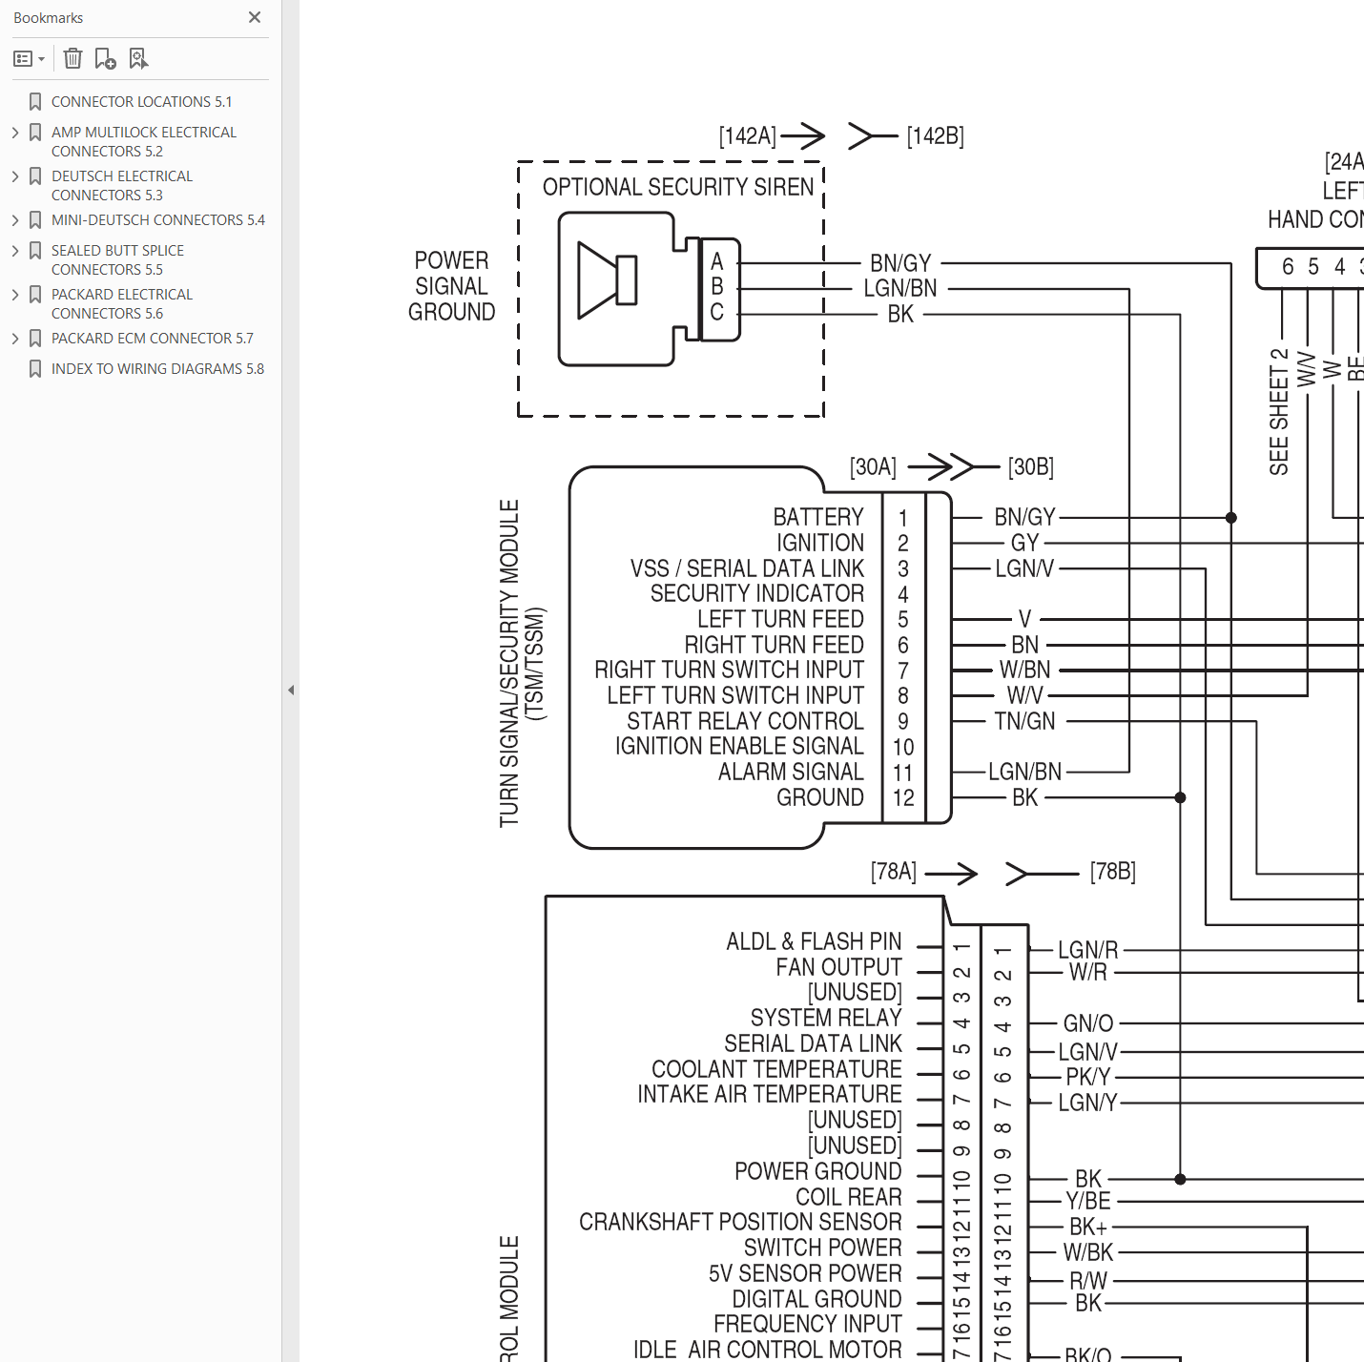Click the PK/Y wire label
The image size is (1364, 1362).
coord(1088,1077)
